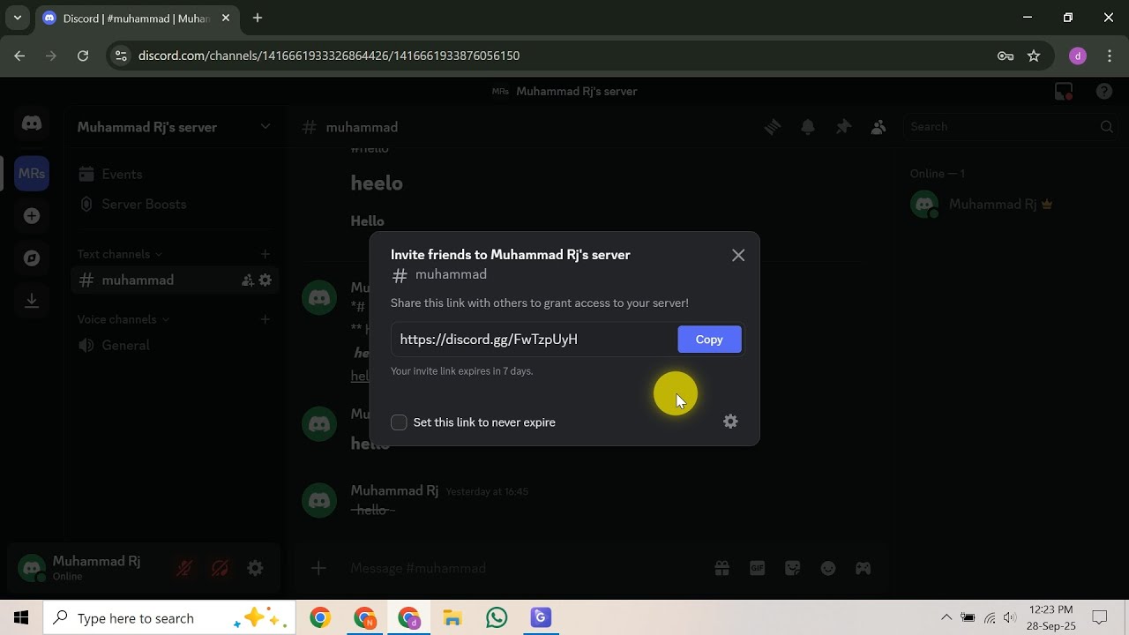Screen dimensions: 1129x635
Task: Open Discord direct messages home icon
Action: coord(32,123)
